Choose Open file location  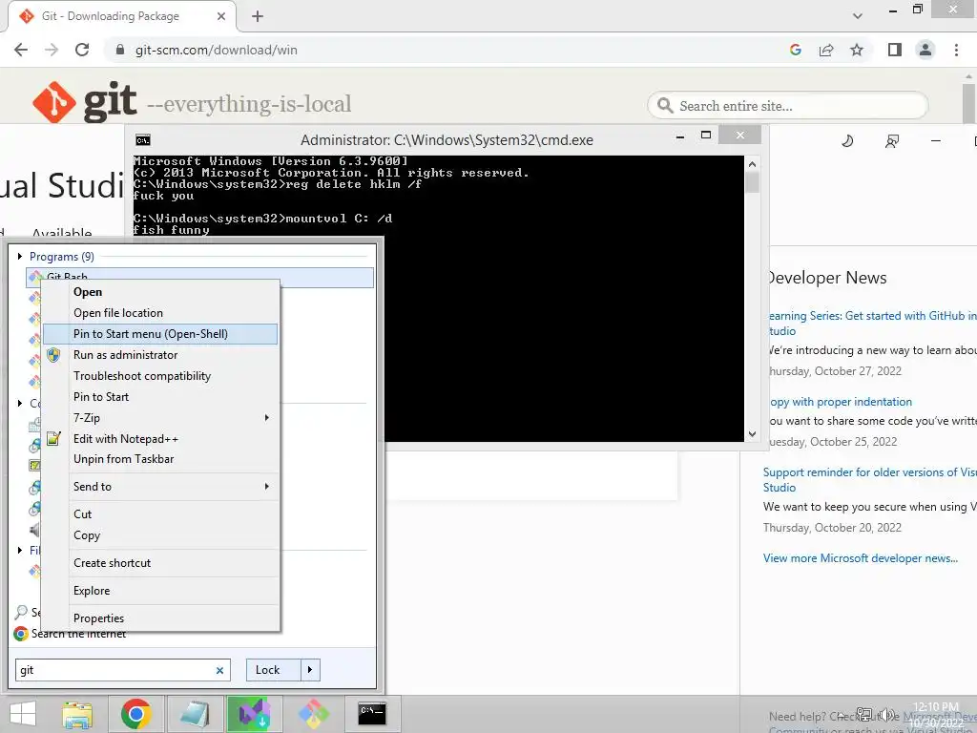tap(117, 313)
